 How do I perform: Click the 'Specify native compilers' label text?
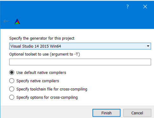[37, 81]
